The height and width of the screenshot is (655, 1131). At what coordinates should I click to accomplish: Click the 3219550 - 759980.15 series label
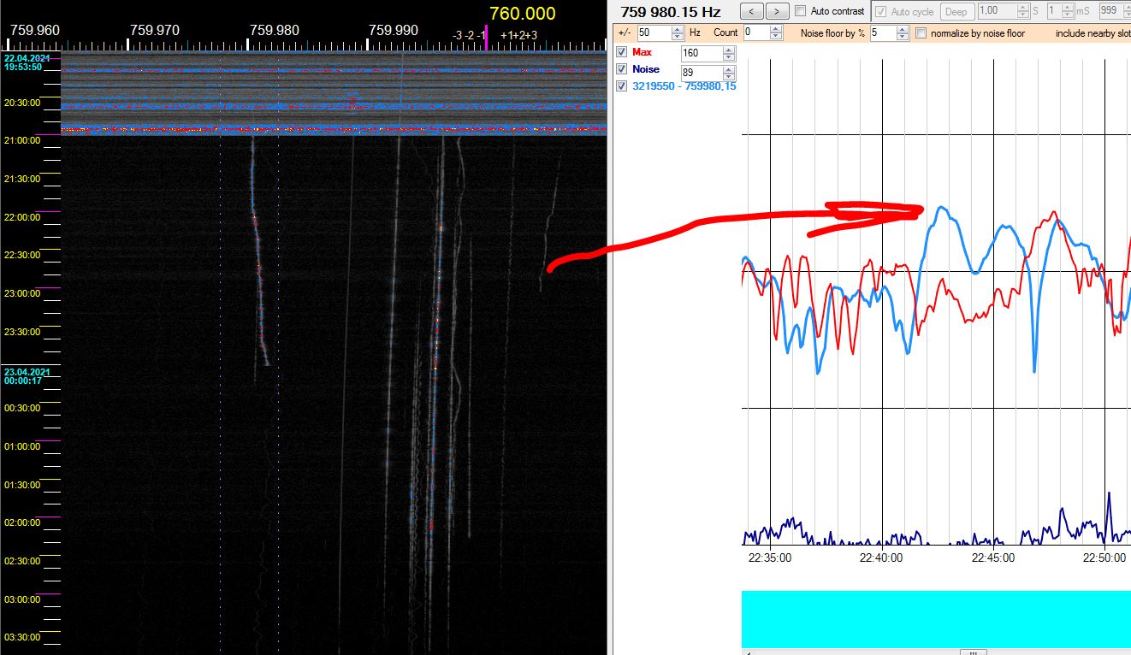click(684, 86)
